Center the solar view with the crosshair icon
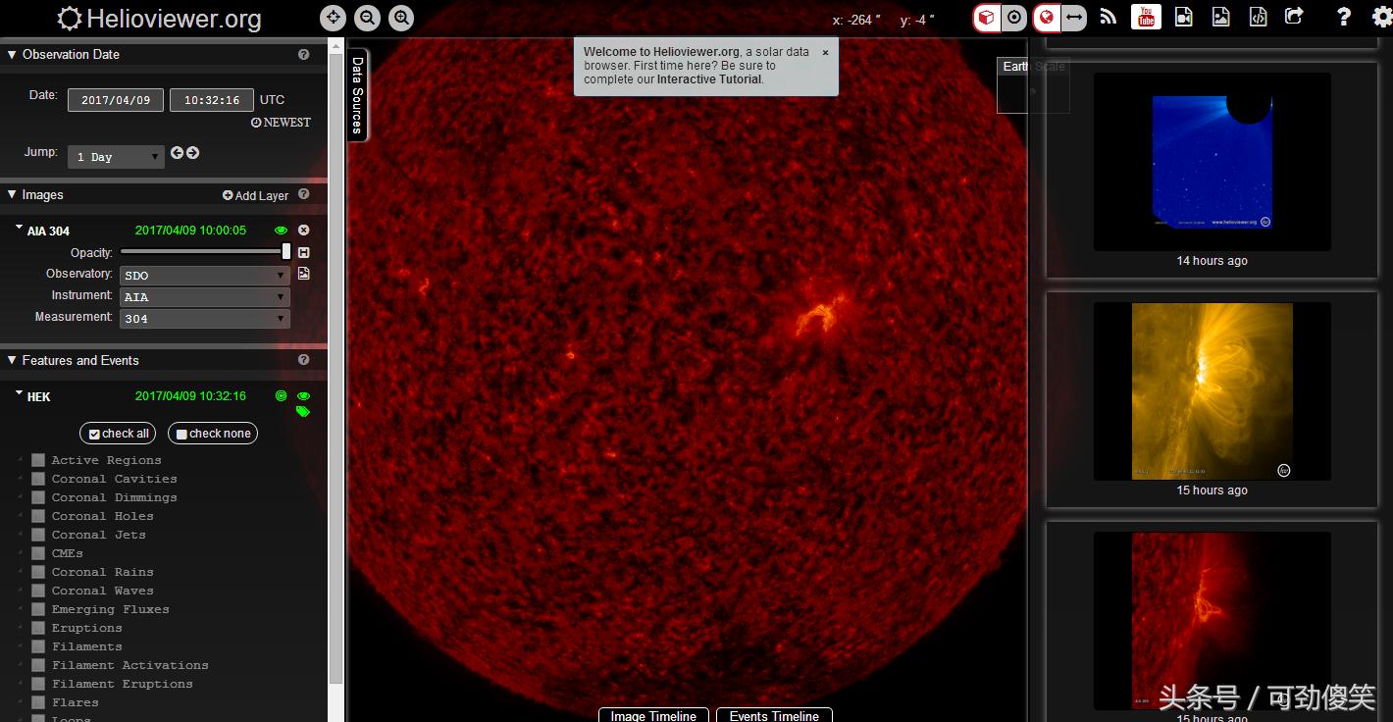Screen dimensions: 1393x722 (x=334, y=18)
